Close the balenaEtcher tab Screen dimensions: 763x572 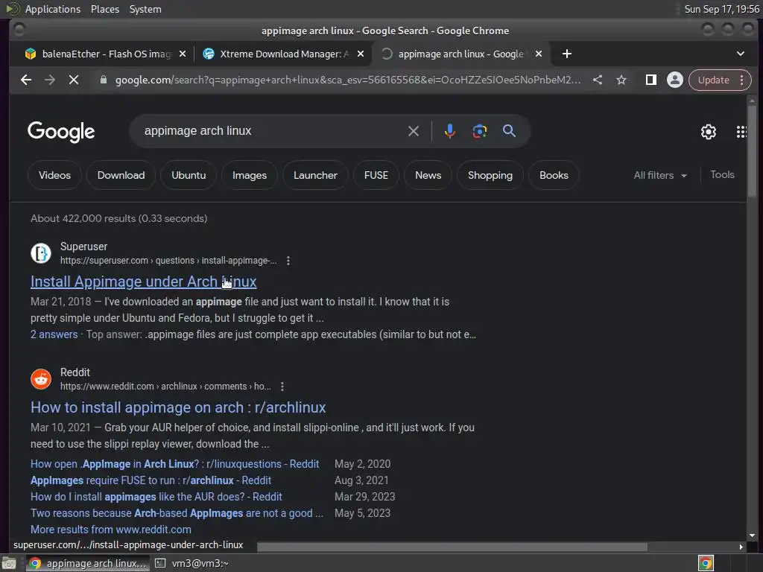click(183, 54)
